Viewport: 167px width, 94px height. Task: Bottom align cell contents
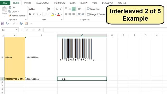[x=74, y=9]
